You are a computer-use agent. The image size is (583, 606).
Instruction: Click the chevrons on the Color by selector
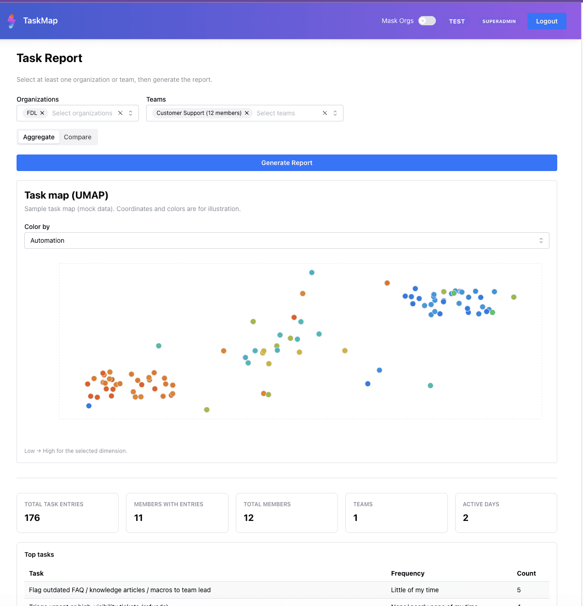pyautogui.click(x=541, y=240)
